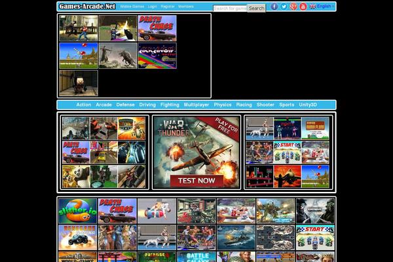This screenshot has height=262, width=393.
Task: Open the Donkey Kong style platform thumbnail
Action: [x=259, y=176]
